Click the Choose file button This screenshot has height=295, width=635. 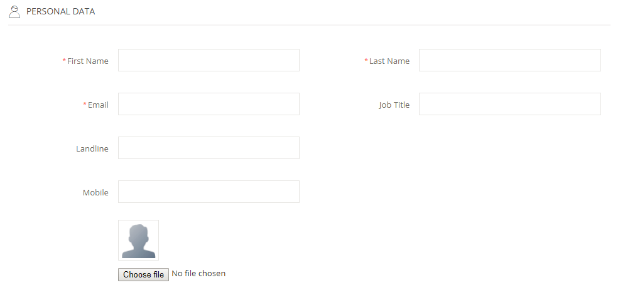(143, 274)
